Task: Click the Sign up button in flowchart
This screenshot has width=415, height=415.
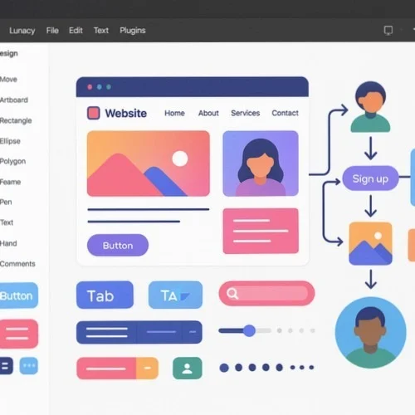Action: 370,178
